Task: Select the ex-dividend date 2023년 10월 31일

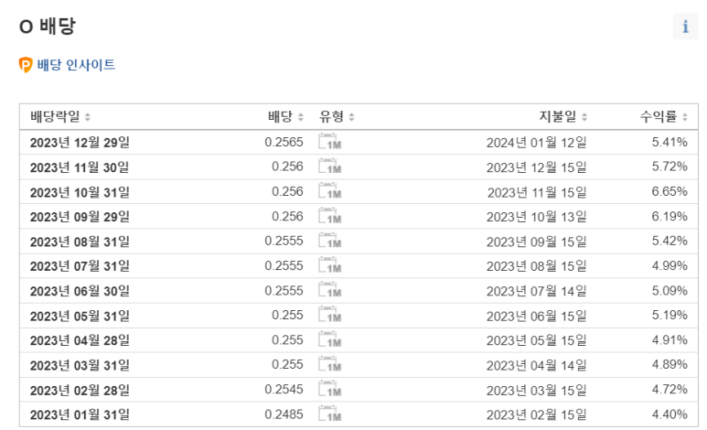Action: [x=80, y=192]
